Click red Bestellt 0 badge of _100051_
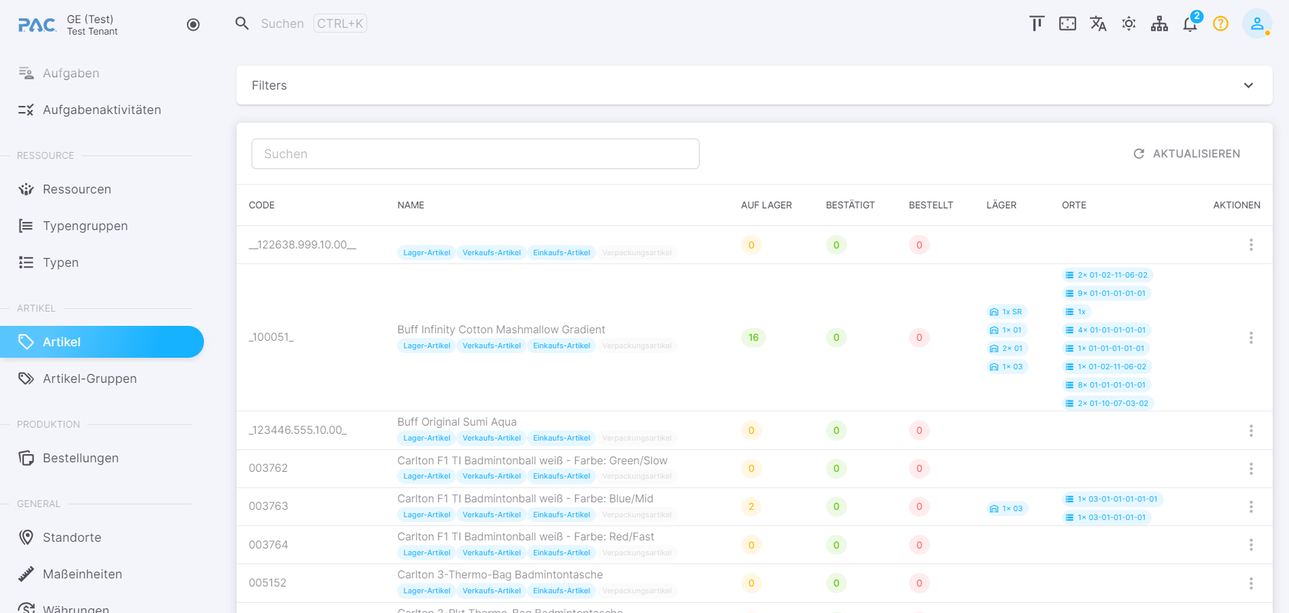This screenshot has width=1289, height=613. [919, 337]
